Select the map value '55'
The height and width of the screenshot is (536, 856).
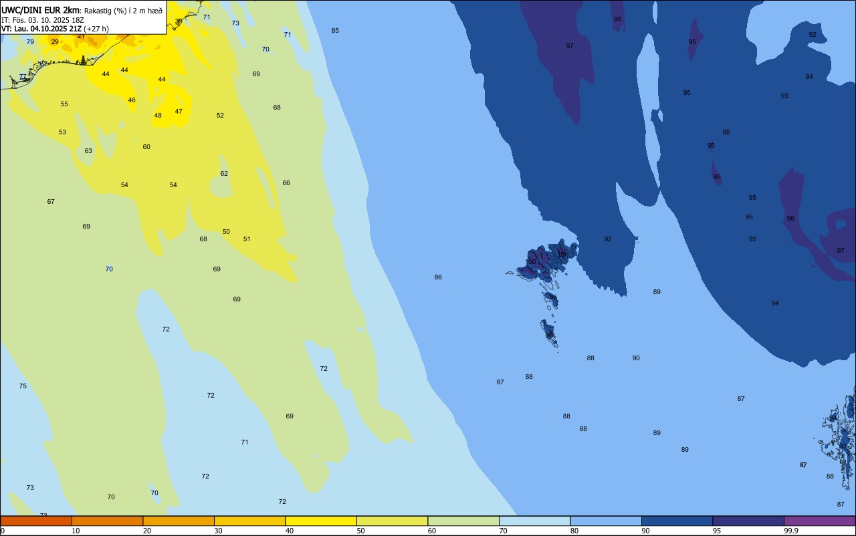click(64, 104)
